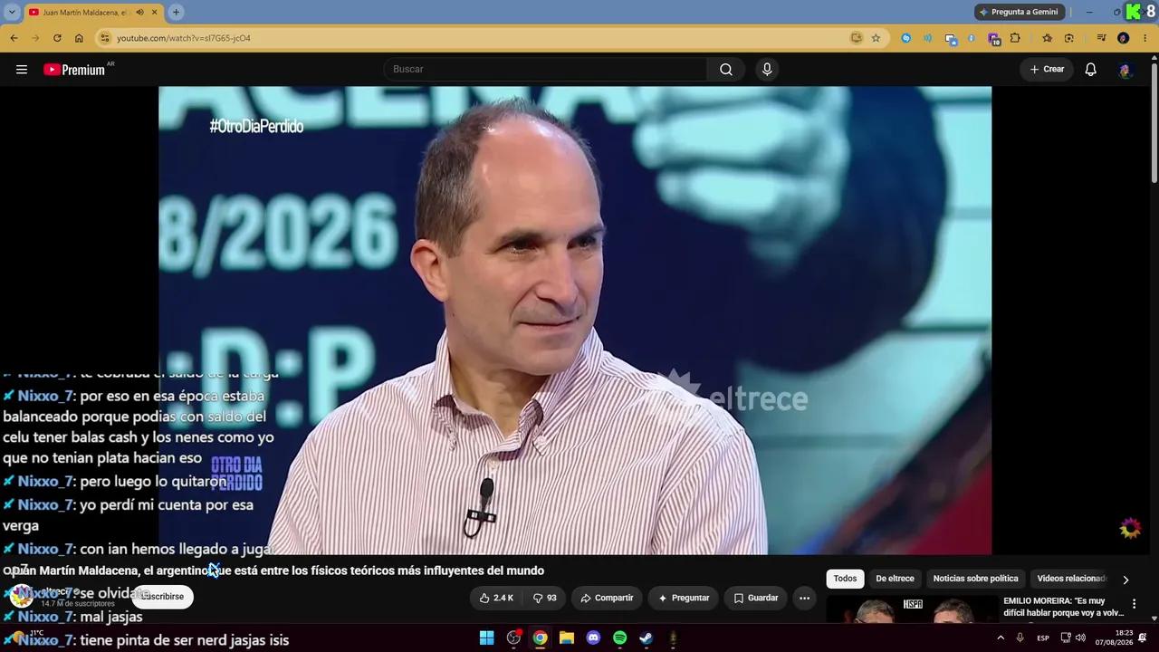
Task: Open a new browser tab
Action: 176,12
